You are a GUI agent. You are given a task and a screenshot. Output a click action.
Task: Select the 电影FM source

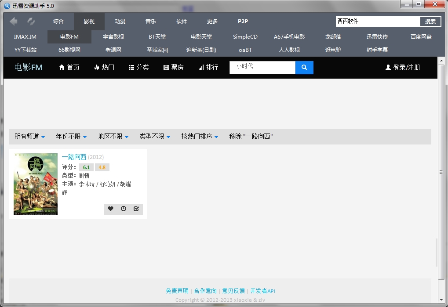click(69, 37)
